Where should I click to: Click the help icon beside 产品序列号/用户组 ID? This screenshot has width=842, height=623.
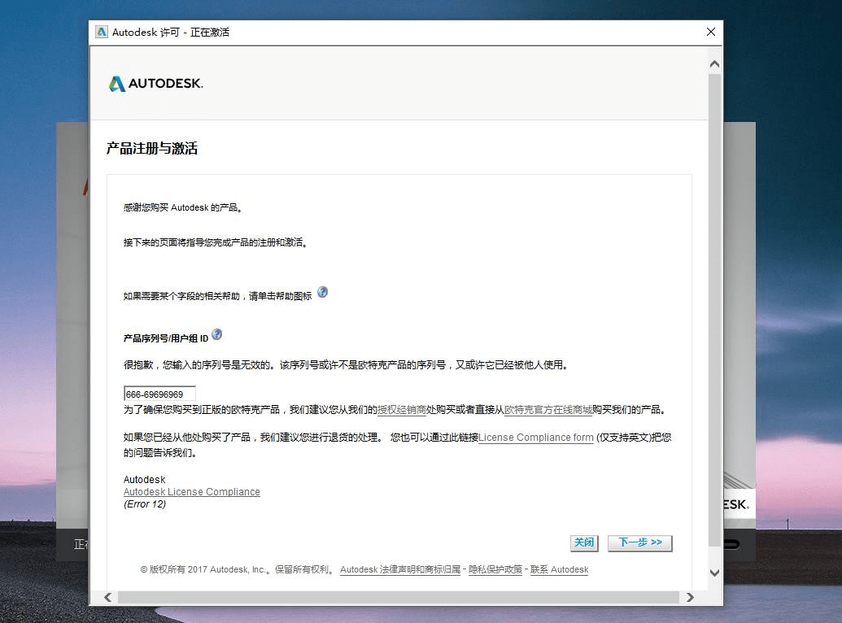216,333
